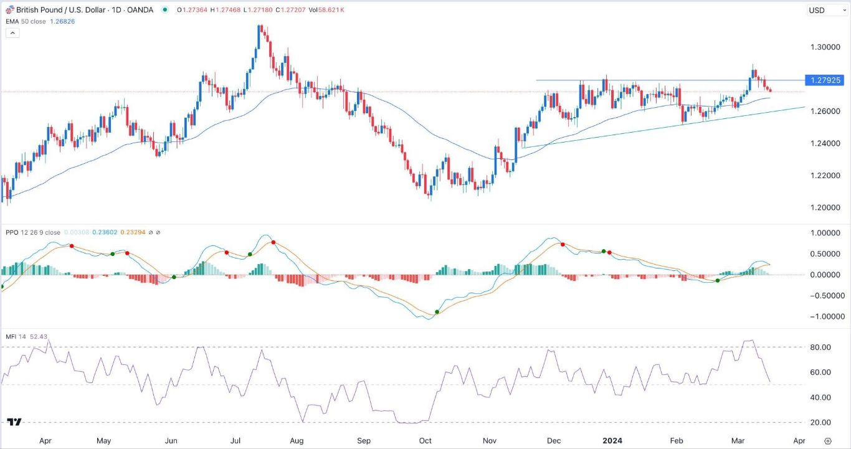Click the PPO value 0.23602
The image size is (851, 449).
click(x=105, y=232)
